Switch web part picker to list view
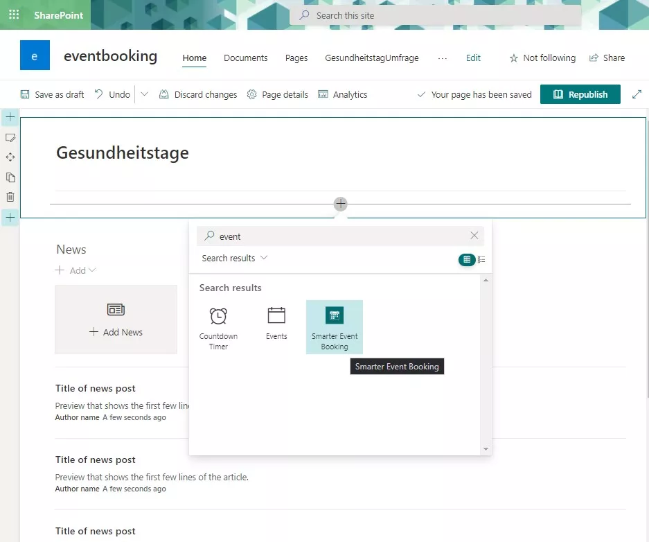This screenshot has height=542, width=649. point(481,259)
